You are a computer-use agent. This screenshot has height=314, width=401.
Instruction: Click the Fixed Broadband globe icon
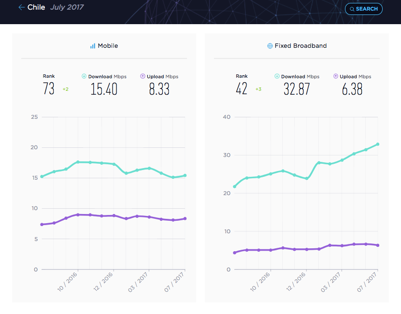(x=270, y=46)
